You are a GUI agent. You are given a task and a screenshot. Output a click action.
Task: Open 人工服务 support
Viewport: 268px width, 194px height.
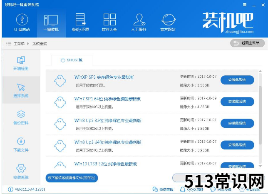pos(139,22)
